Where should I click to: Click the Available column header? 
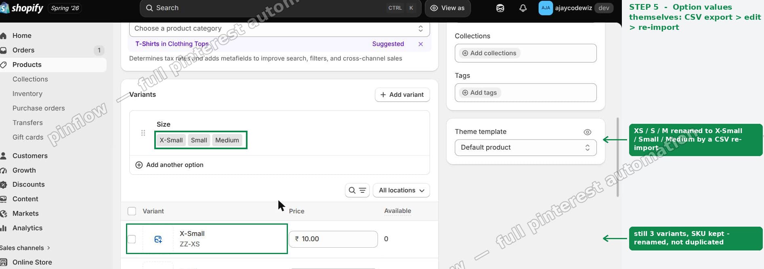(x=398, y=211)
